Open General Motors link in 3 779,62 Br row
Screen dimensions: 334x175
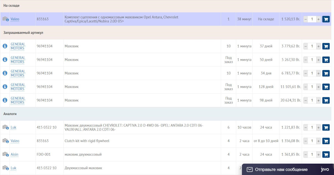coord(18,46)
